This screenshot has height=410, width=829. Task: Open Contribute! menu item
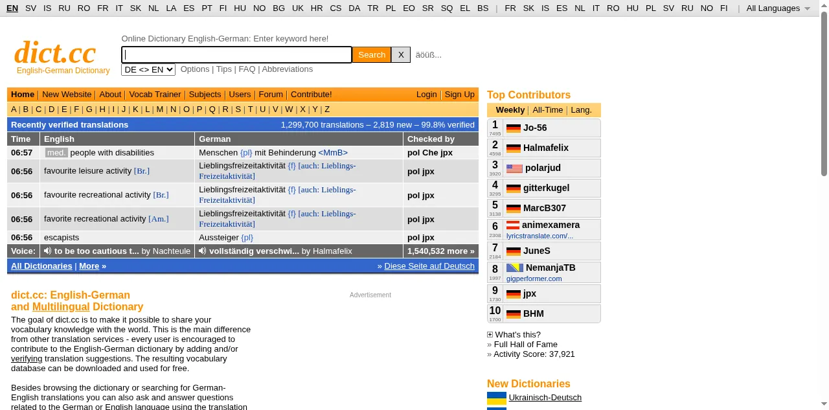tap(311, 95)
